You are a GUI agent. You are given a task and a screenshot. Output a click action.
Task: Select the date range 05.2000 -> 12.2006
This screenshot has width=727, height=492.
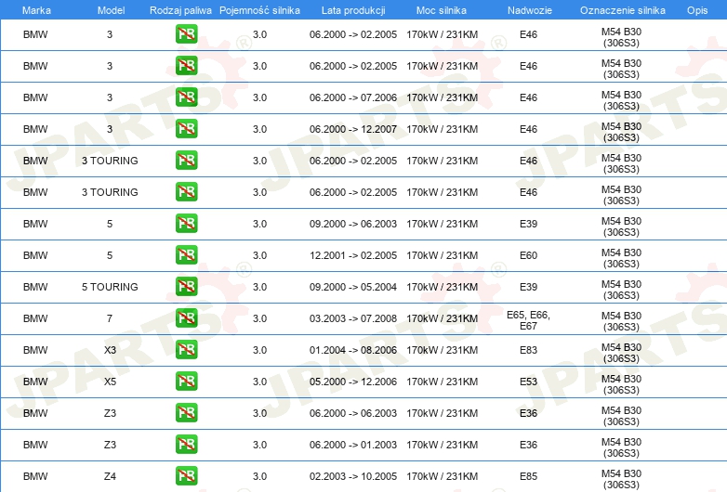[x=353, y=382]
